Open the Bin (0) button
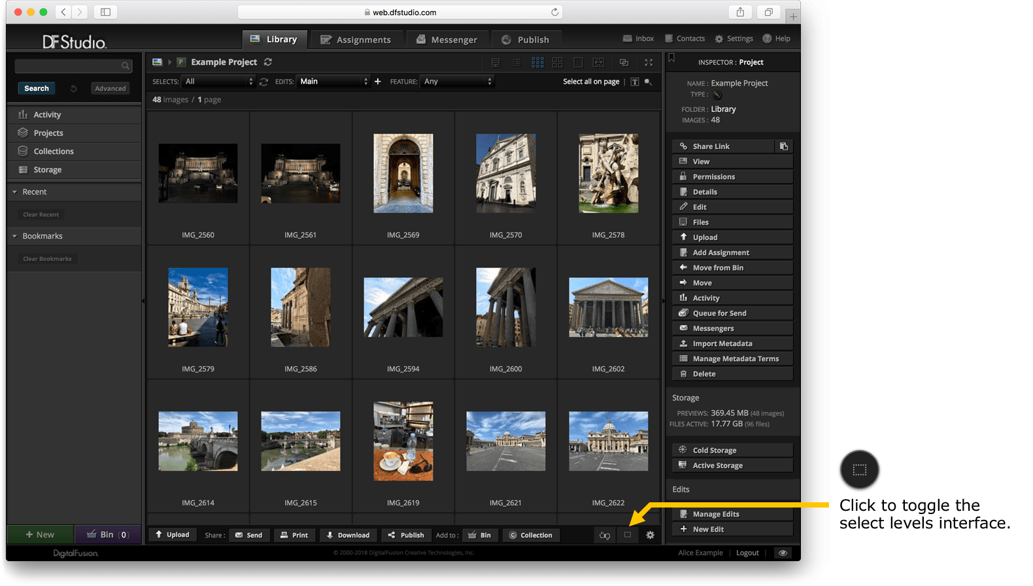Screen dimensions: 1033x586 pos(108,534)
